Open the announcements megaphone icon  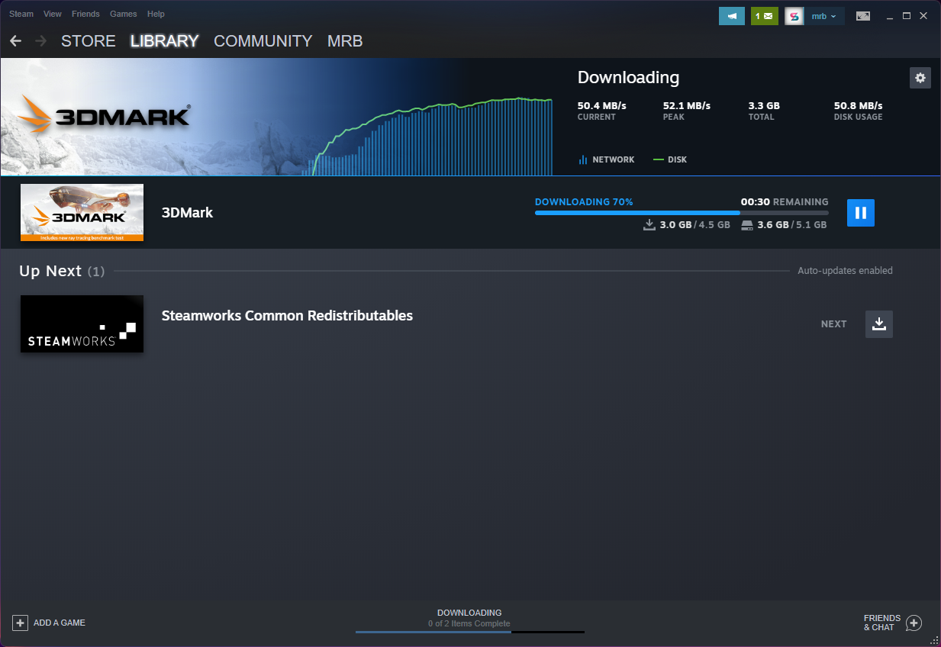pos(732,16)
